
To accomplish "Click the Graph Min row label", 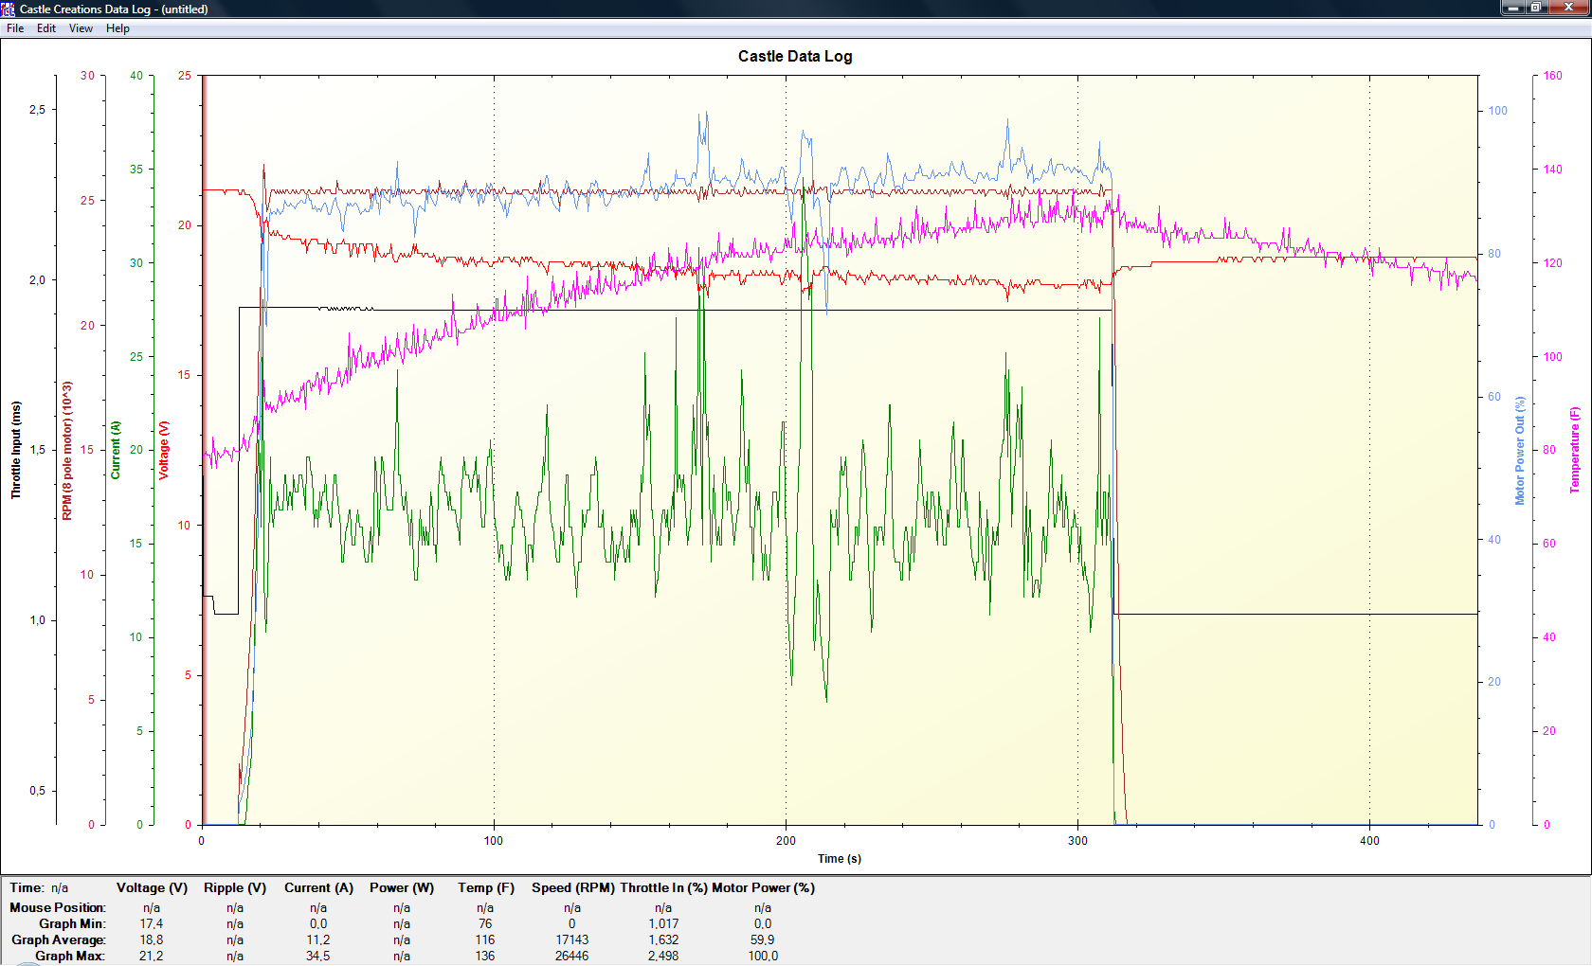I will point(72,924).
